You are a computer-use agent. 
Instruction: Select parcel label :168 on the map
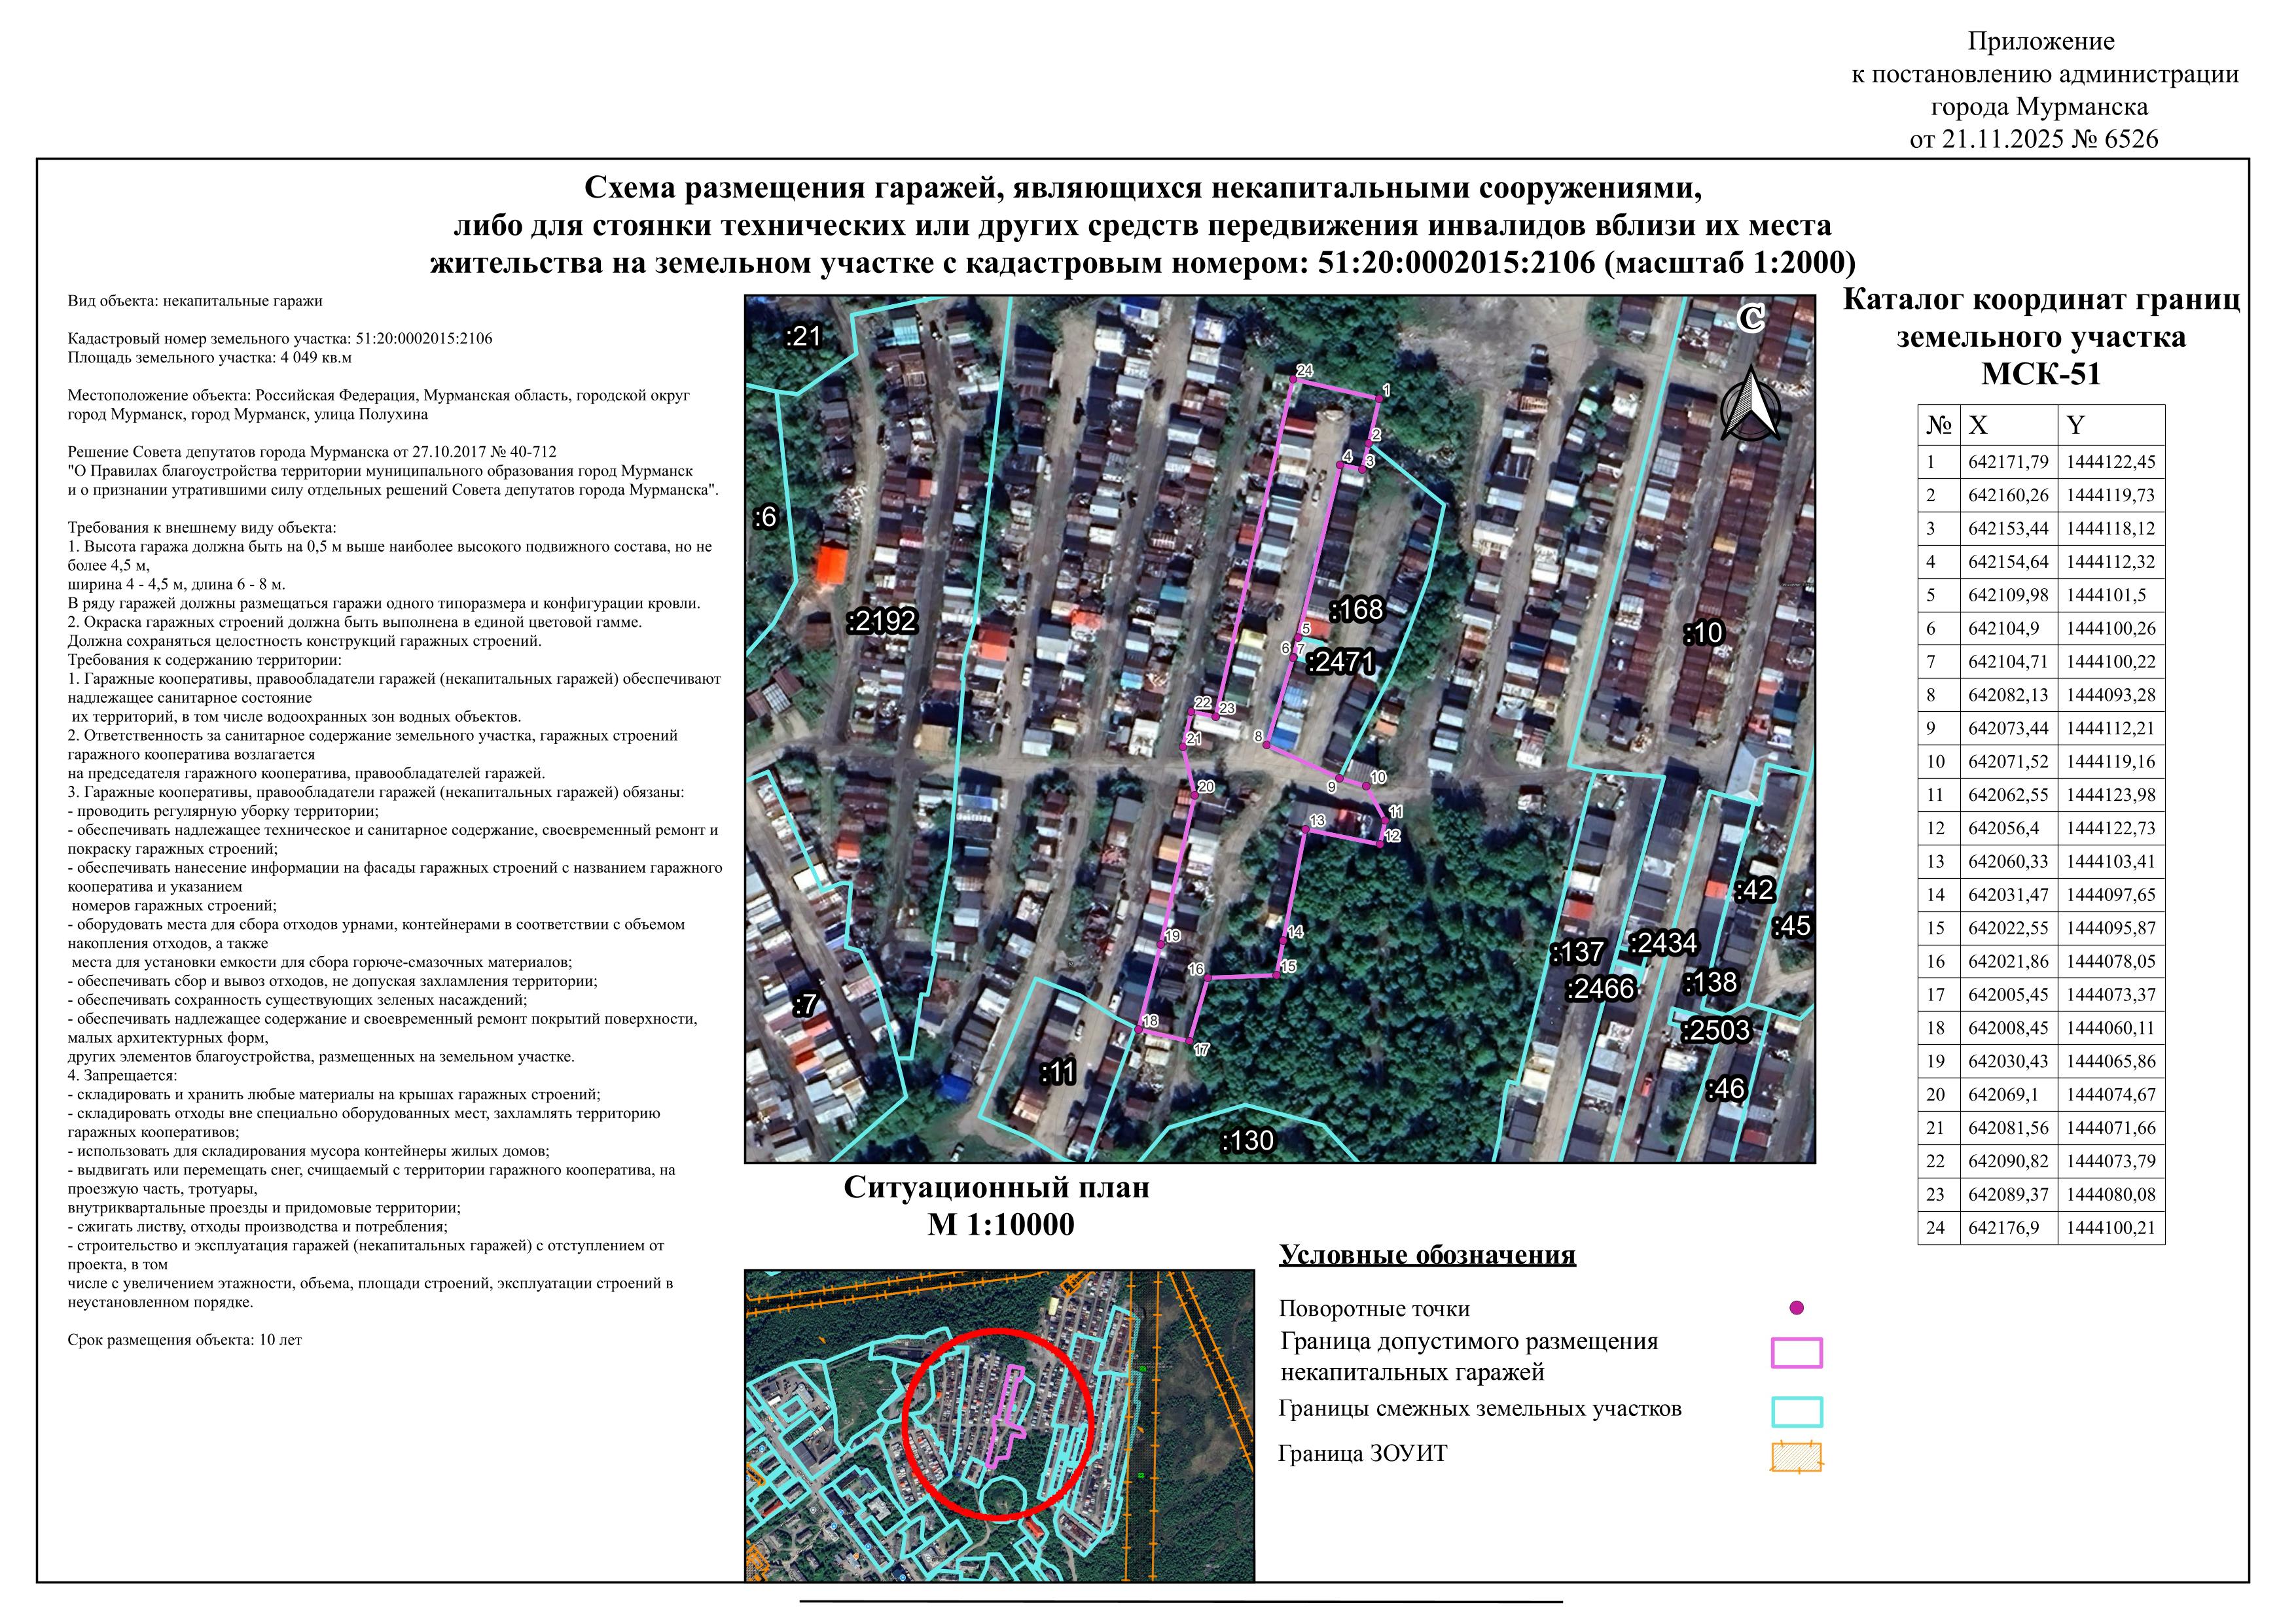[1357, 608]
